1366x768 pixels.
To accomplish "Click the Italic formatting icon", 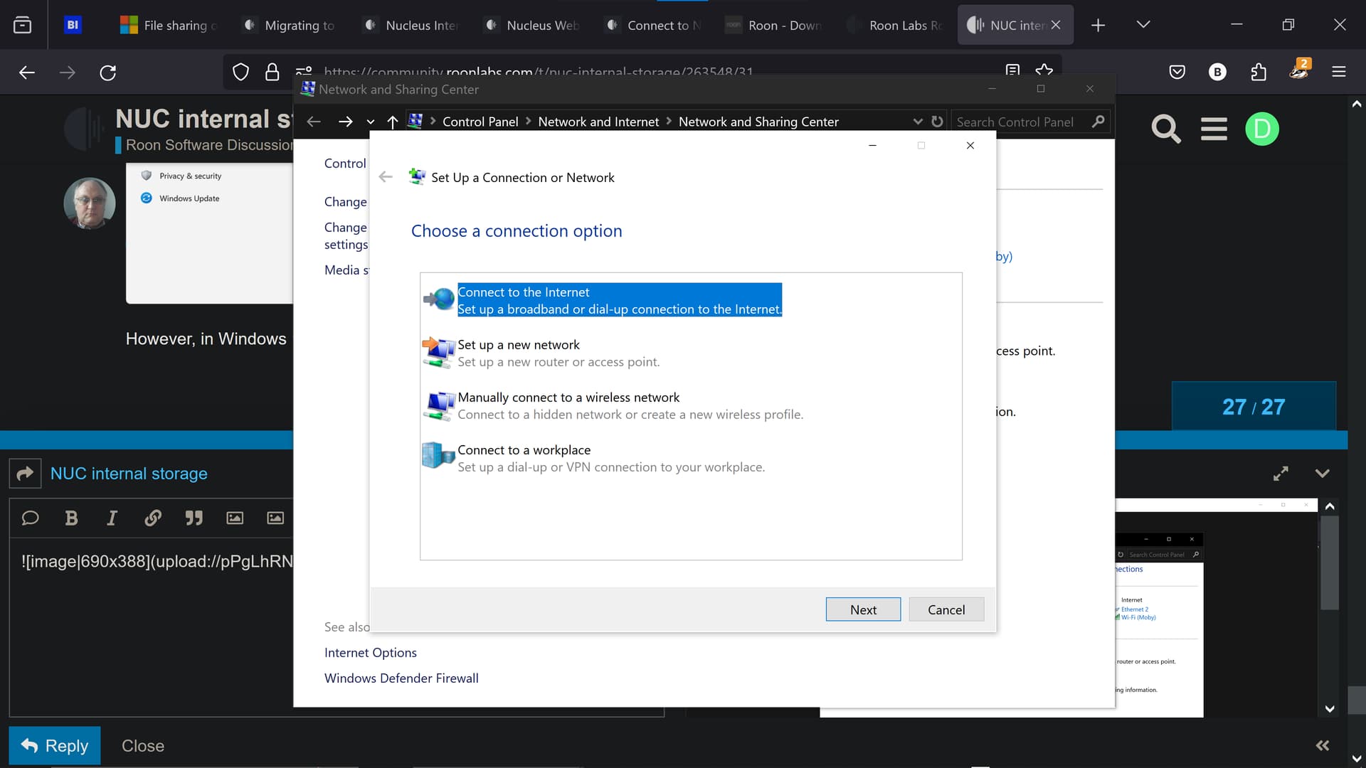I will click(112, 518).
